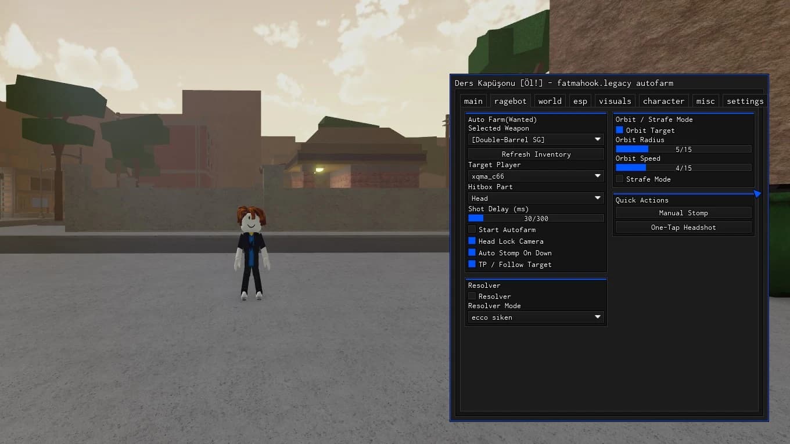
Task: Enable Strafe Mode checkbox
Action: click(619, 179)
